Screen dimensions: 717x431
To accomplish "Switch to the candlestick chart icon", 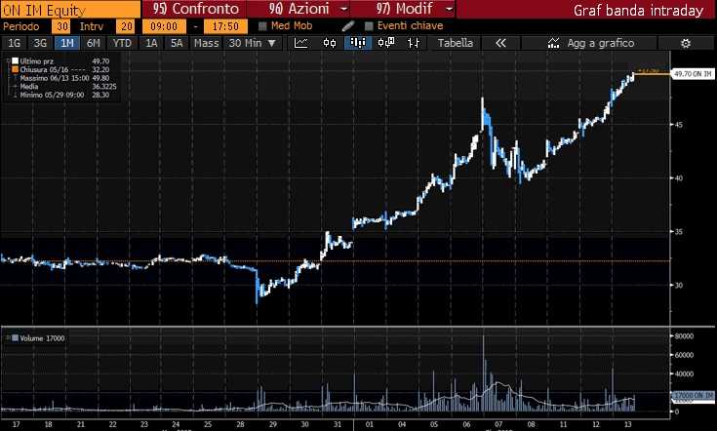I will click(x=330, y=43).
